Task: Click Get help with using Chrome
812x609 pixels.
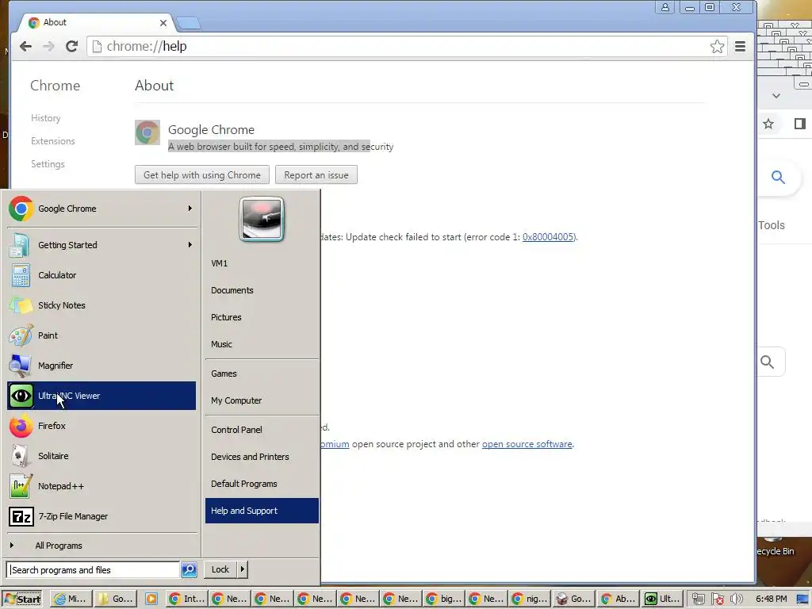Action: pyautogui.click(x=202, y=175)
